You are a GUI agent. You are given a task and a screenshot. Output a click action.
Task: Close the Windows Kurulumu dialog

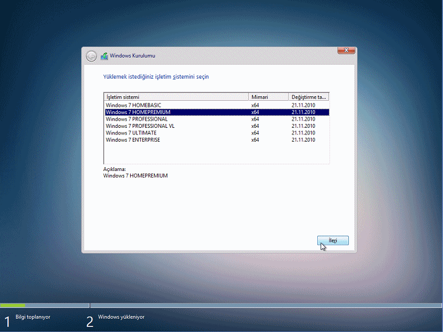(346, 50)
